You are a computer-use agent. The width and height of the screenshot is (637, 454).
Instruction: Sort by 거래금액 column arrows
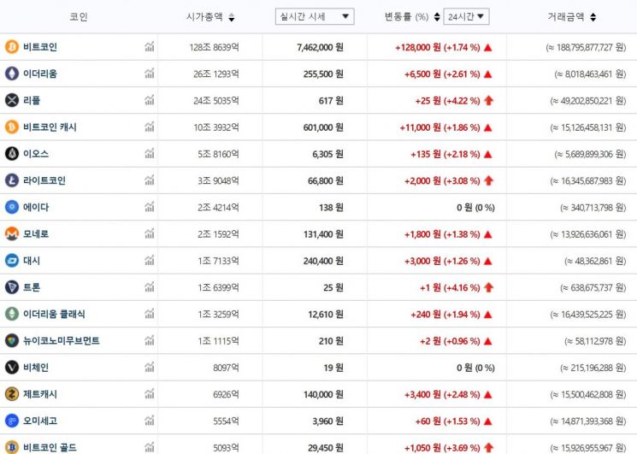tap(593, 17)
